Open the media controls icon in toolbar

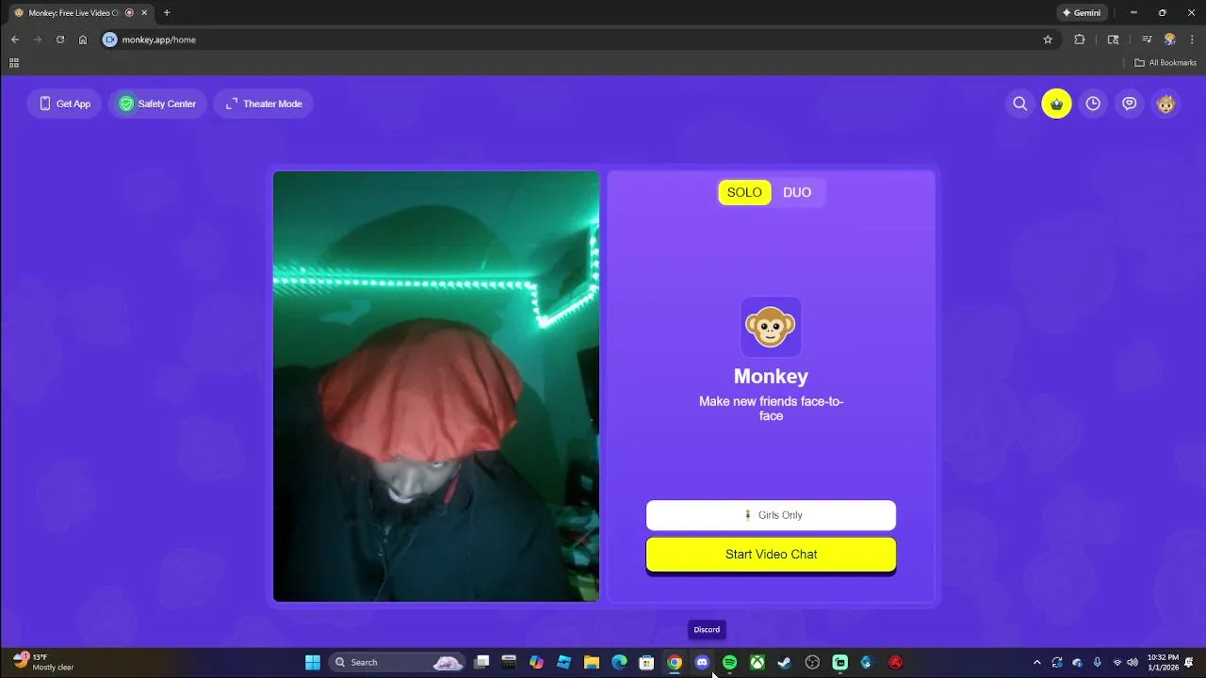pyautogui.click(x=1147, y=40)
